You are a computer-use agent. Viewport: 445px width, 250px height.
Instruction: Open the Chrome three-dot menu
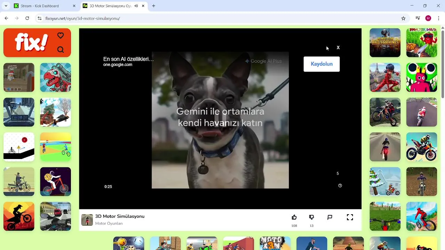point(439,18)
